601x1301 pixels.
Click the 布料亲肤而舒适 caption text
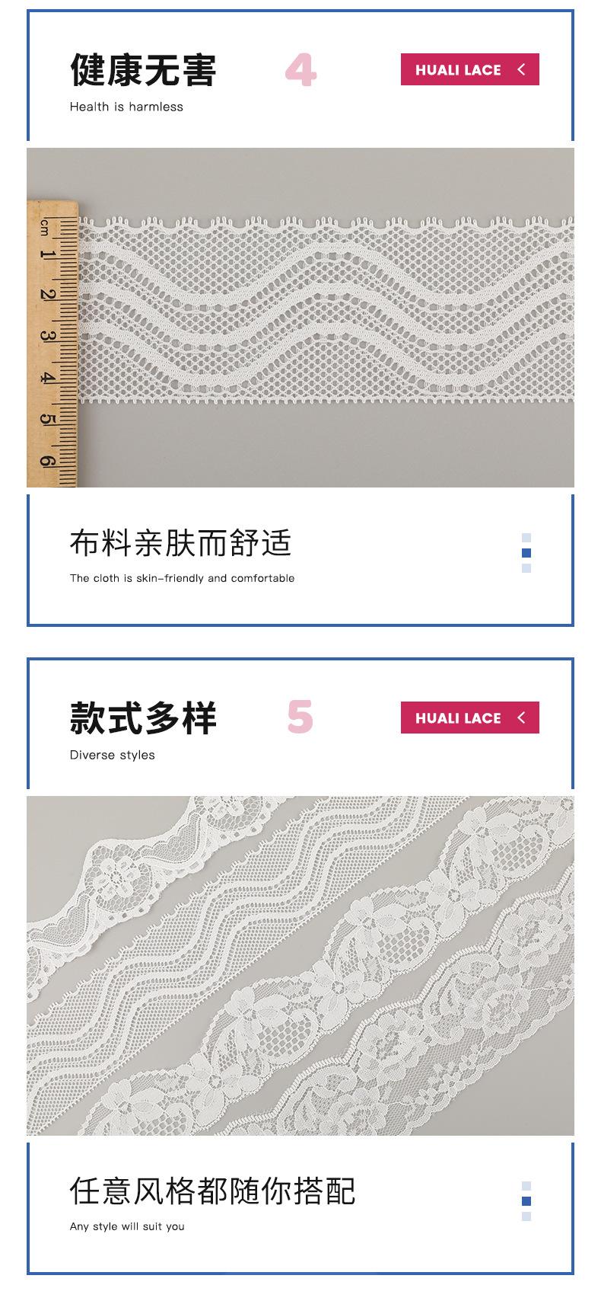click(x=180, y=543)
